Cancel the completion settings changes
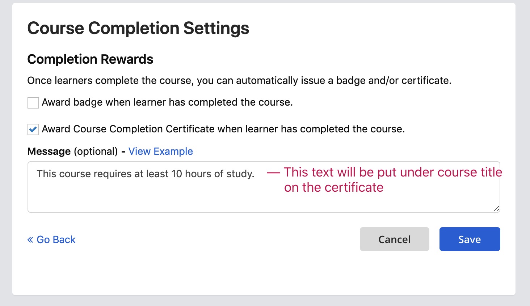The height and width of the screenshot is (306, 530). (394, 239)
